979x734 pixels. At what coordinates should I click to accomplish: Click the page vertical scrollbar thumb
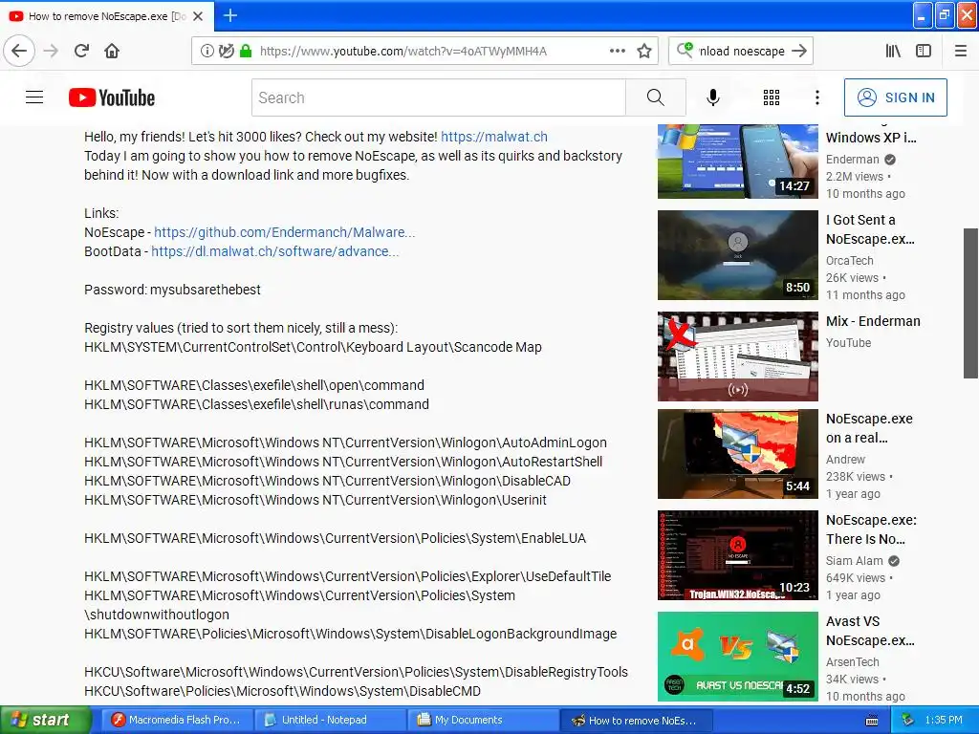click(x=970, y=303)
